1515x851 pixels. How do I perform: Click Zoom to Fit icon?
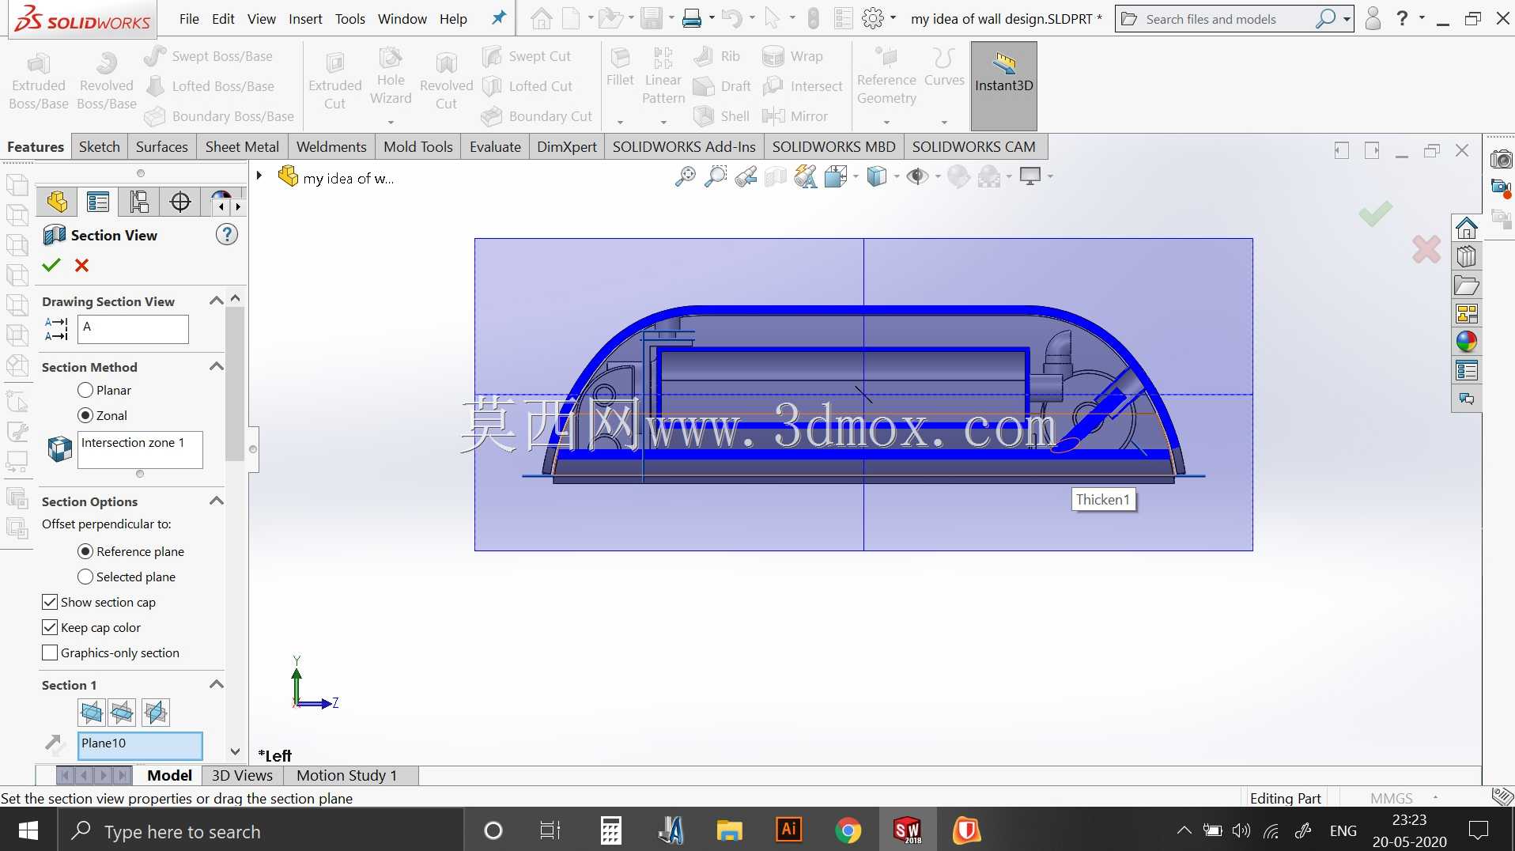tap(686, 176)
